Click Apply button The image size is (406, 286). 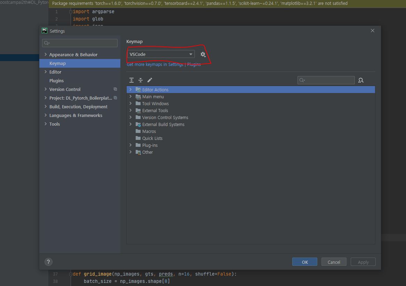pos(363,262)
